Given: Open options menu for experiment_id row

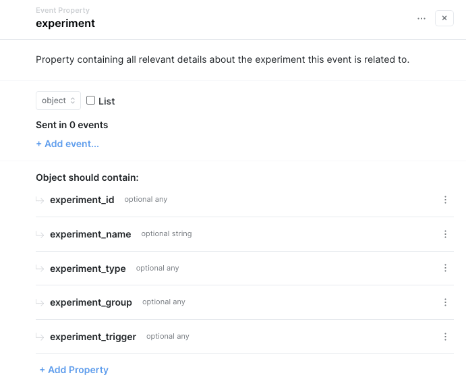Looking at the screenshot, I should 445,200.
